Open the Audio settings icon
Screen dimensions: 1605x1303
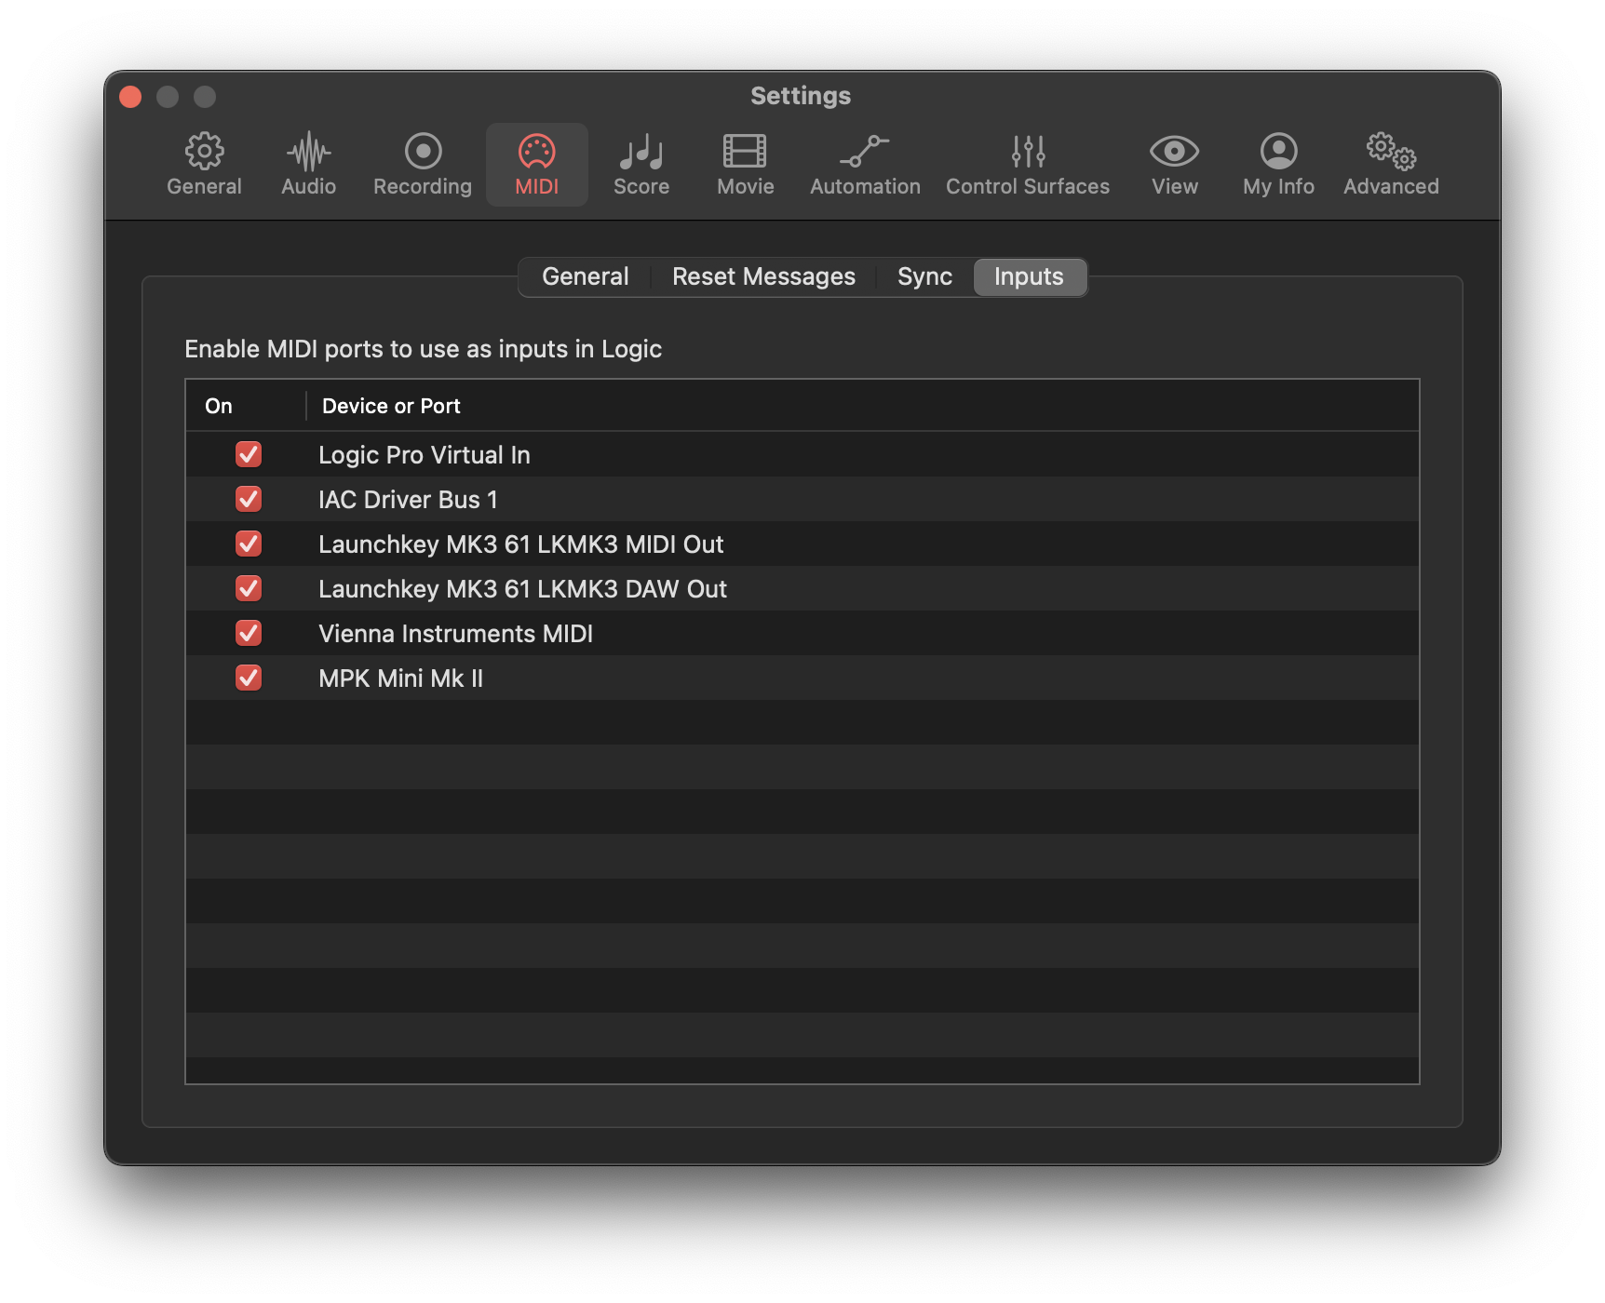pos(307,164)
